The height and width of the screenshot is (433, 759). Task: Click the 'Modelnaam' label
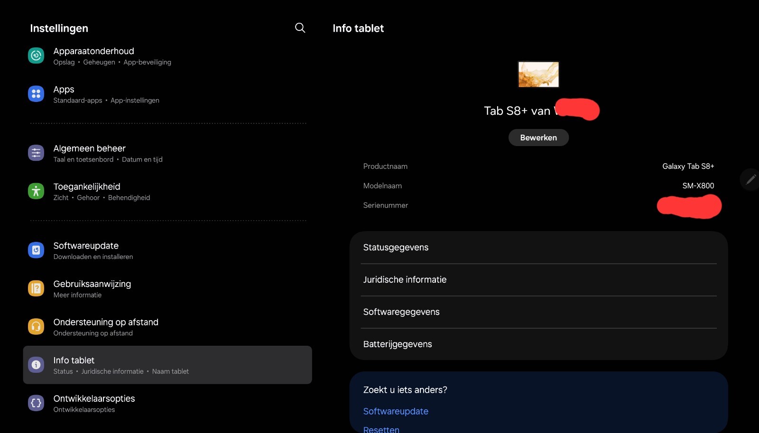pyautogui.click(x=382, y=186)
